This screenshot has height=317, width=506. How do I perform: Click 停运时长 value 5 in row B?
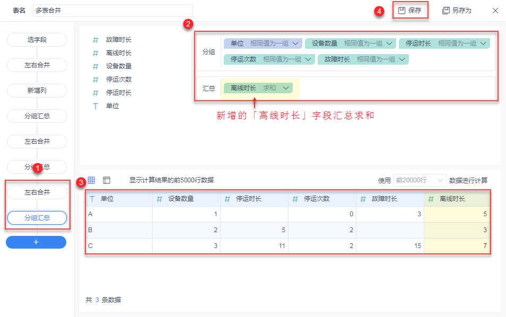point(254,230)
